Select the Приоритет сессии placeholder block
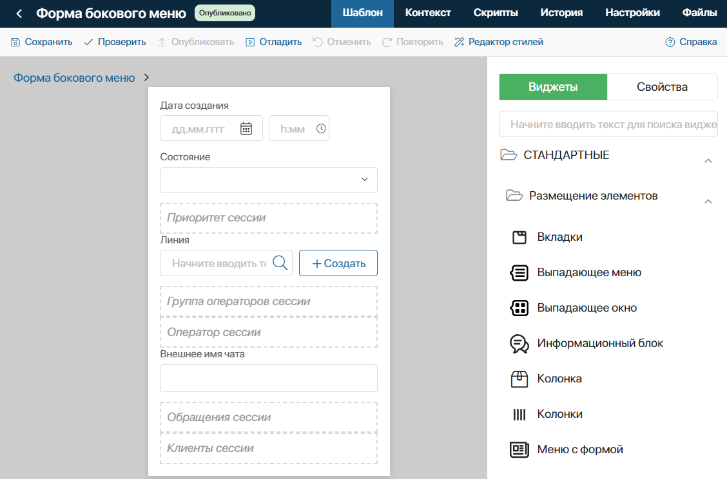This screenshot has width=727, height=479. click(269, 218)
